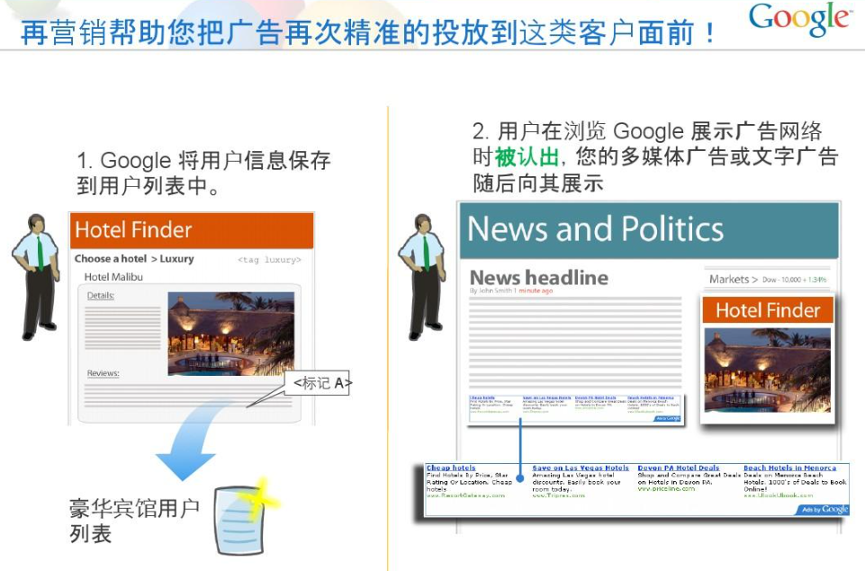The image size is (865, 571).
Task: Click the 'News headline' article title
Action: point(539,277)
